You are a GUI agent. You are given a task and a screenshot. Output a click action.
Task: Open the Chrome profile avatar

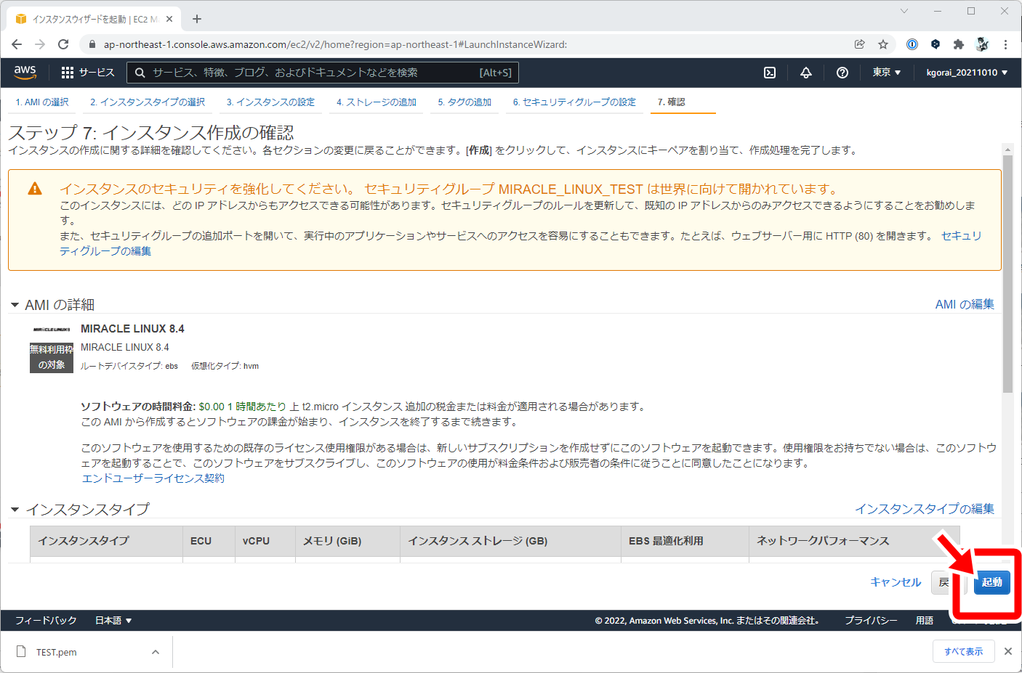(982, 44)
